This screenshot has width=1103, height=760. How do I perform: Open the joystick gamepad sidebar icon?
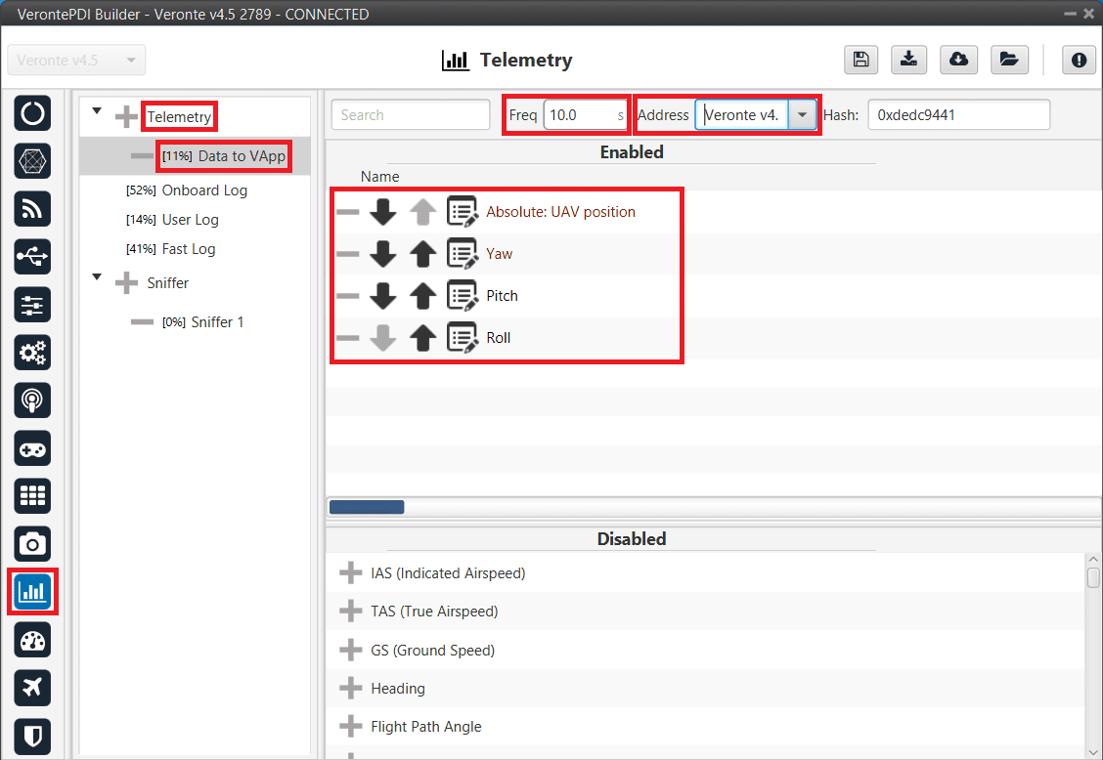32,448
